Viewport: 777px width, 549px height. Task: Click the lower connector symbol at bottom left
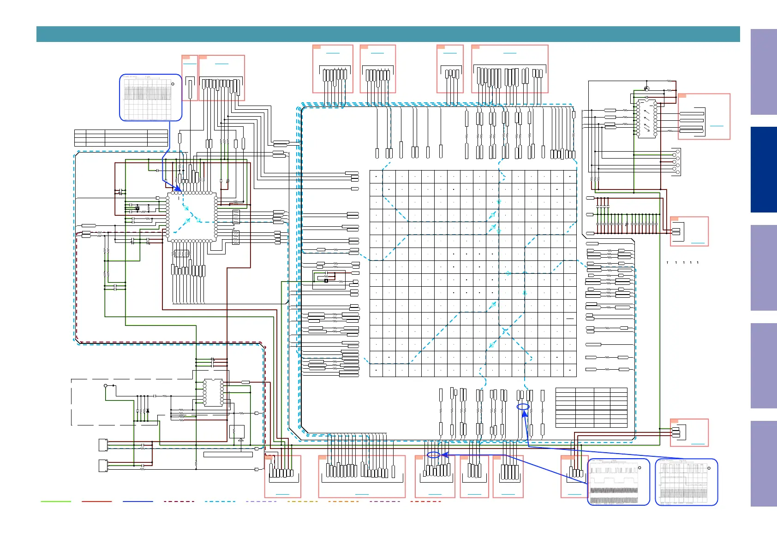(x=103, y=466)
